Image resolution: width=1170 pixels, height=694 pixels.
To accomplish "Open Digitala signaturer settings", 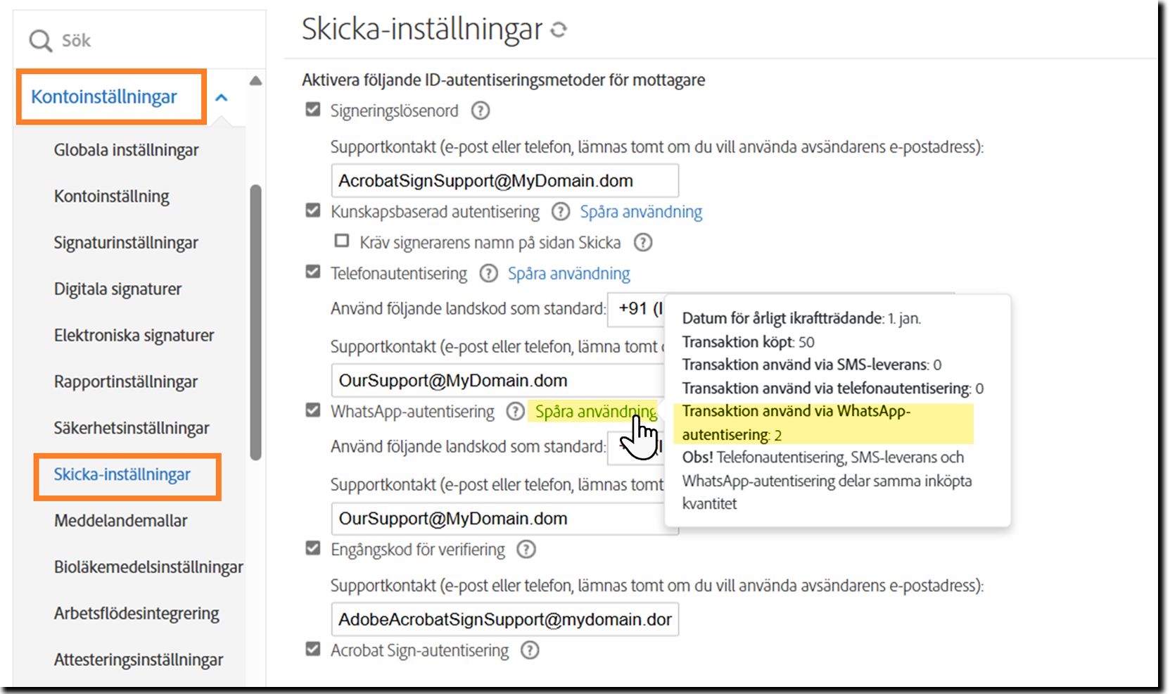I will (x=118, y=289).
